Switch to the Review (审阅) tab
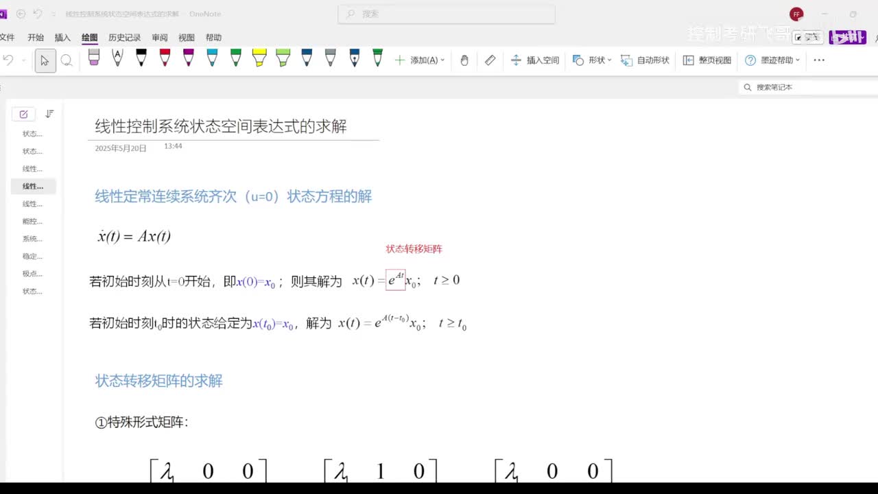This screenshot has width=878, height=494. click(160, 38)
